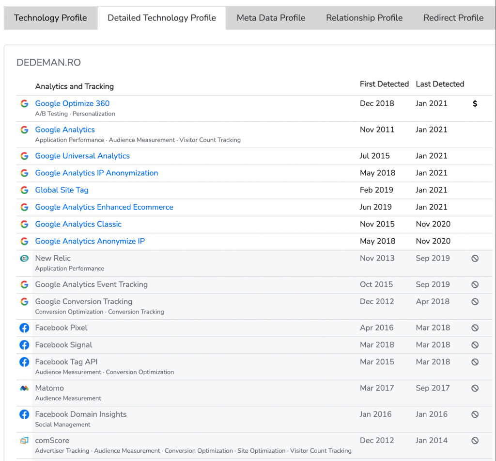Viewport: 496px width, 461px height.
Task: Open the Google Analytics link
Action: pos(65,130)
